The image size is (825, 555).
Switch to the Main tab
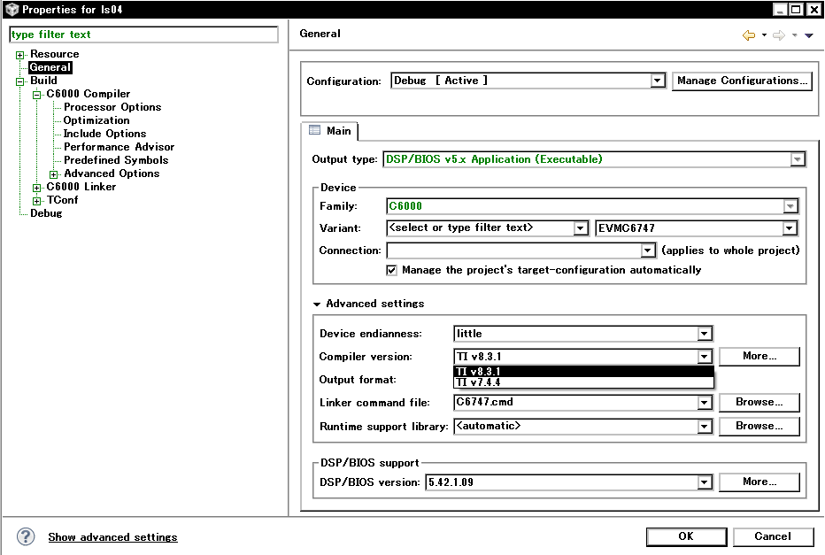[x=330, y=130]
